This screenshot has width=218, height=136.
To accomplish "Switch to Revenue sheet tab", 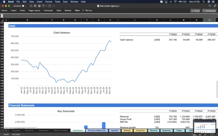I will (x=154, y=131).
